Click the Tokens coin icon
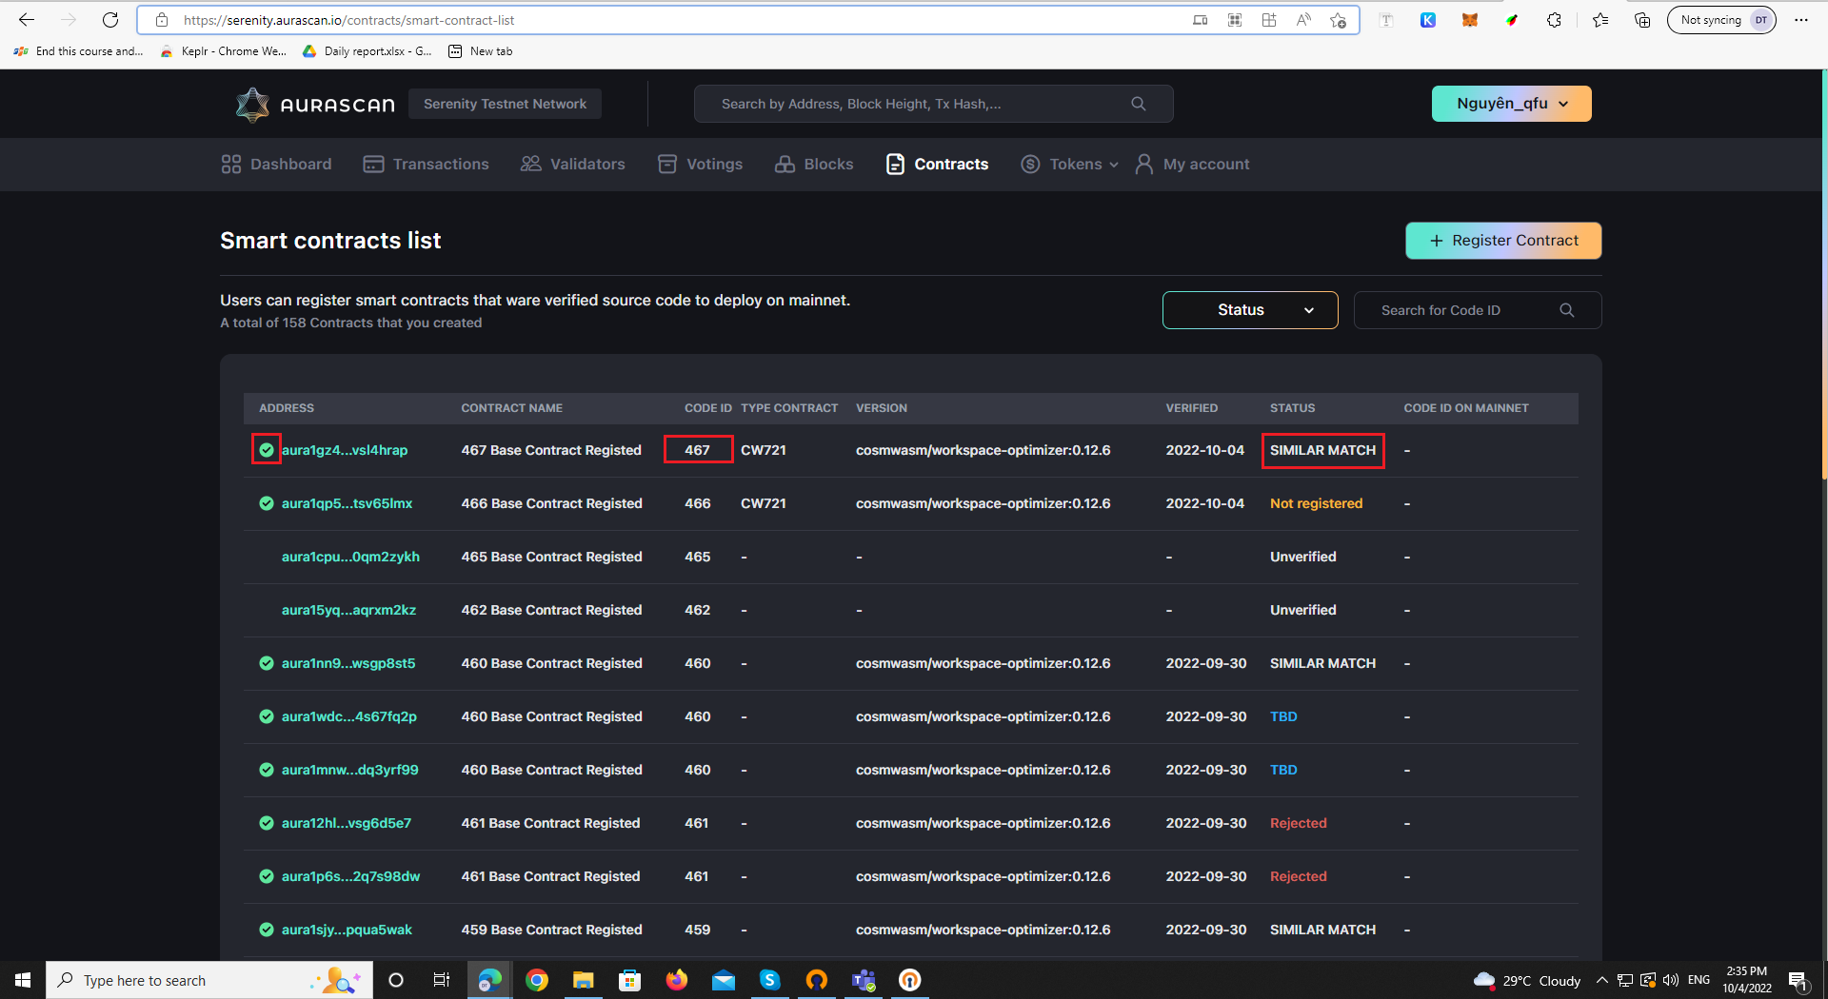Image resolution: width=1828 pixels, height=999 pixels. pyautogui.click(x=1029, y=164)
